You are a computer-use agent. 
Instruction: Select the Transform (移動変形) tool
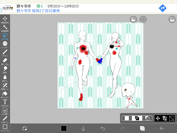pyautogui.click(x=5, y=20)
